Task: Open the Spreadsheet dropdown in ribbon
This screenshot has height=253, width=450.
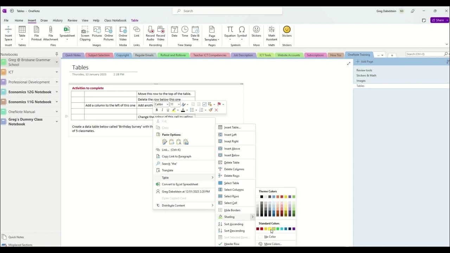Action: (x=67, y=39)
